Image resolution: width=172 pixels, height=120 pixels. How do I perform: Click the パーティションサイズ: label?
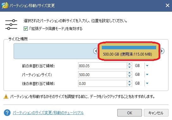(37, 75)
